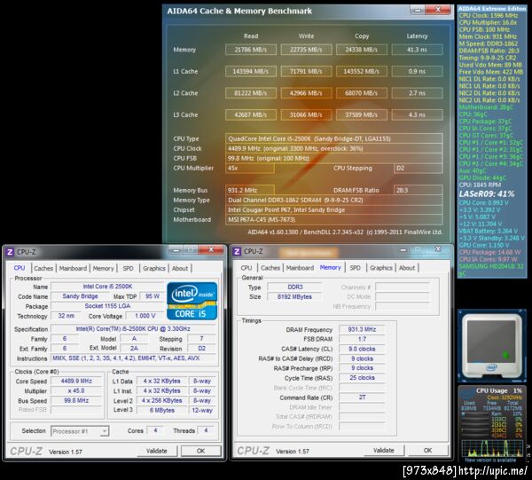The image size is (532, 480).
Task: Open the Mainboard tab in left CPU-Z window
Action: [73, 268]
